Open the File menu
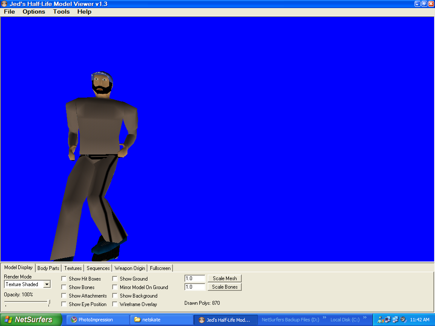 point(9,11)
